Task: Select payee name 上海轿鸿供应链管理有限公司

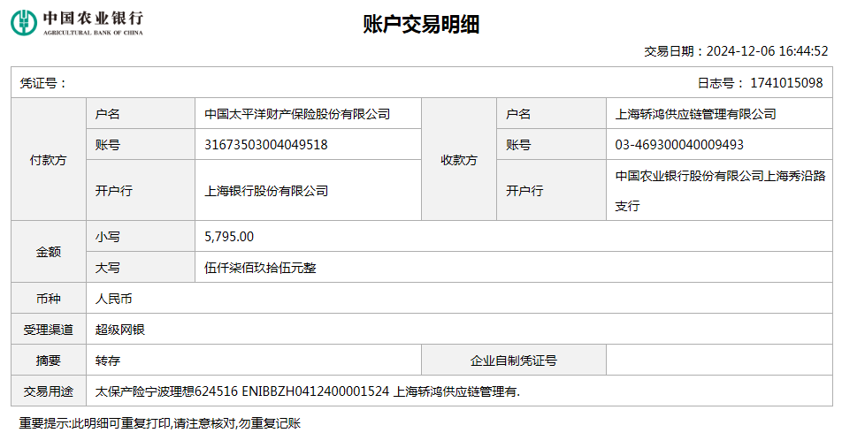Action: [x=696, y=114]
